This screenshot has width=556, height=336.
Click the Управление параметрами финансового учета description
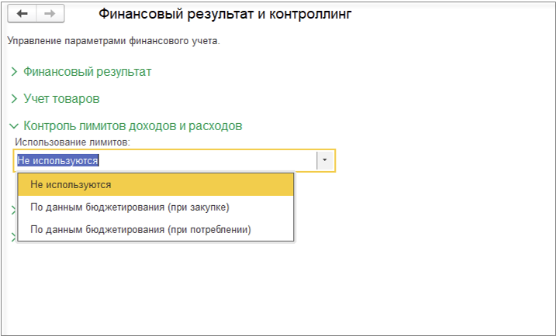(113, 41)
